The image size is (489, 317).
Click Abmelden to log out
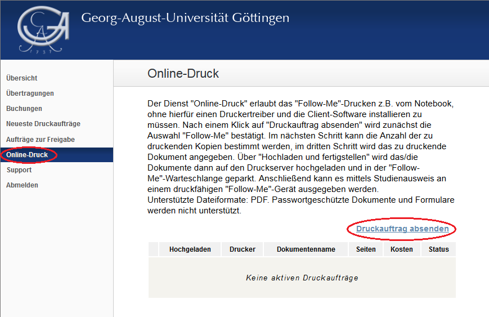(22, 185)
